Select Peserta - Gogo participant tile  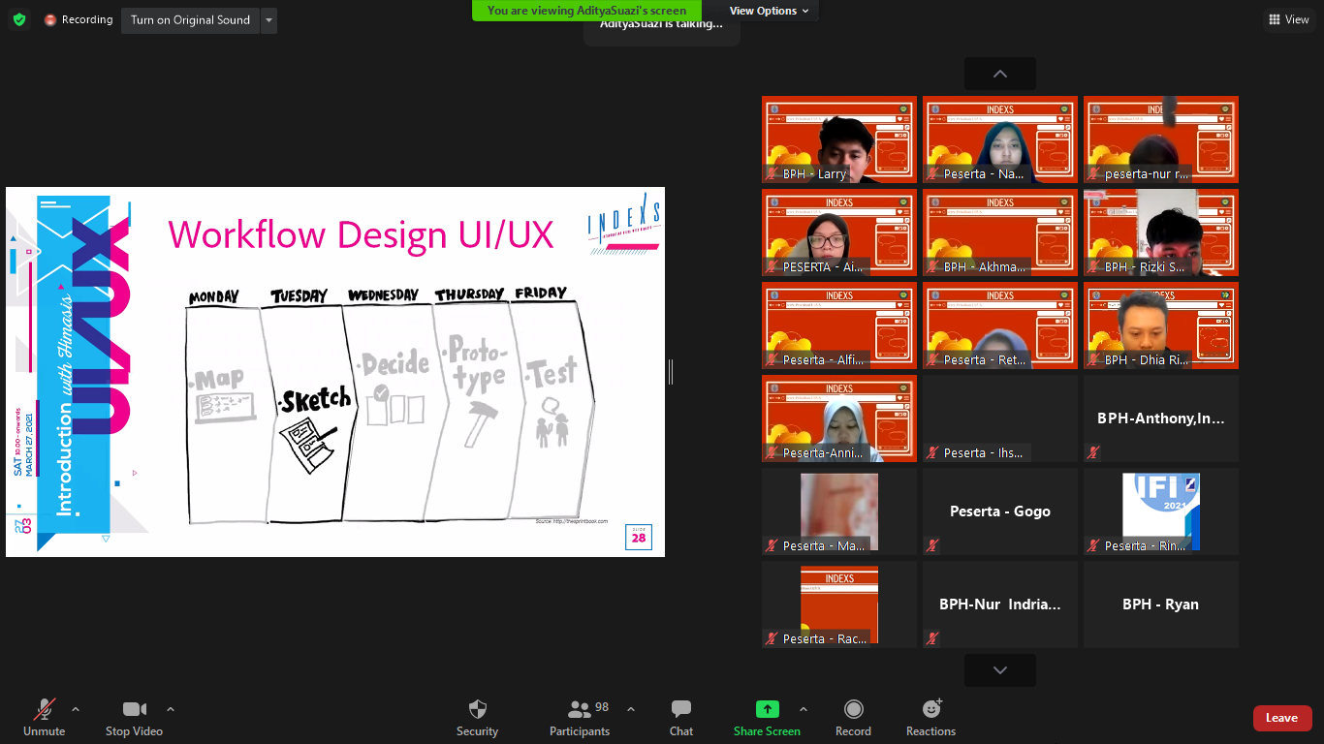click(1000, 511)
